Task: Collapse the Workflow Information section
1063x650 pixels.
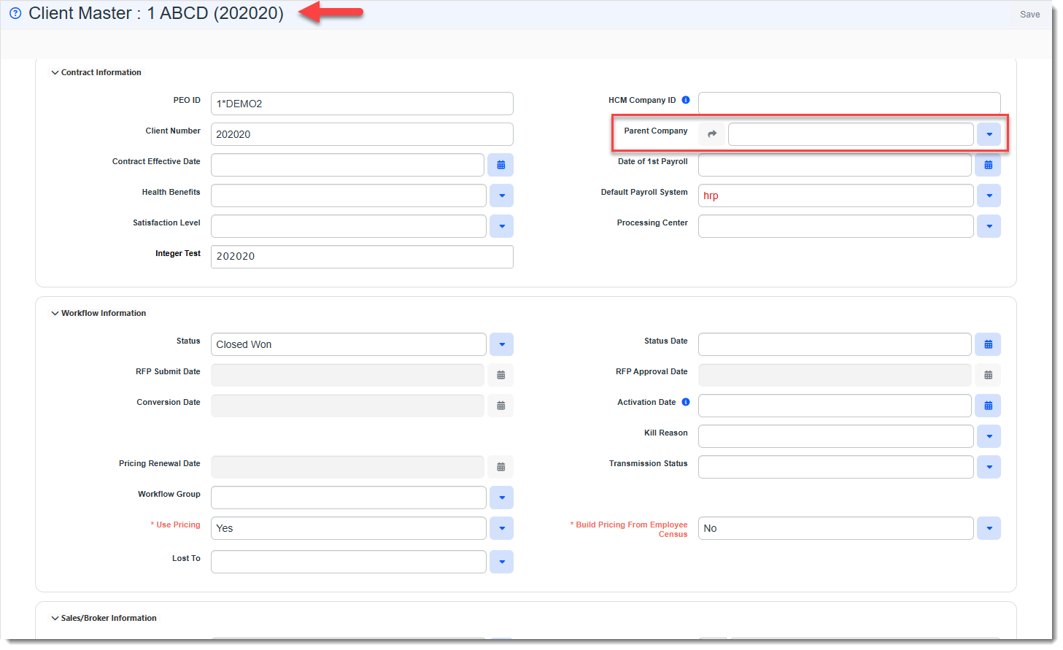Action: coord(55,314)
